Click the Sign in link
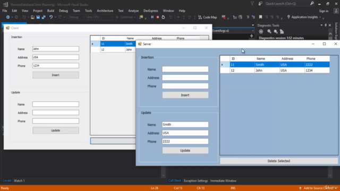The image size is (340, 191). 324,11
